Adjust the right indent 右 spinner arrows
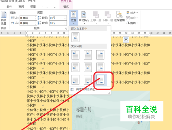Viewport: 172px width, 130px height. (x=35, y=23)
